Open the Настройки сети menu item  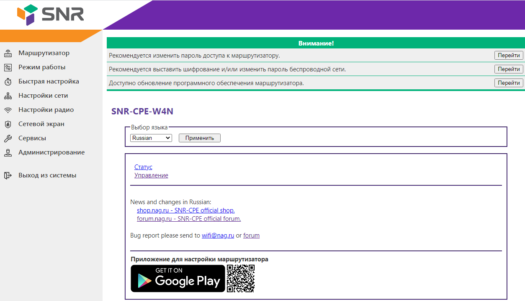[x=43, y=96]
